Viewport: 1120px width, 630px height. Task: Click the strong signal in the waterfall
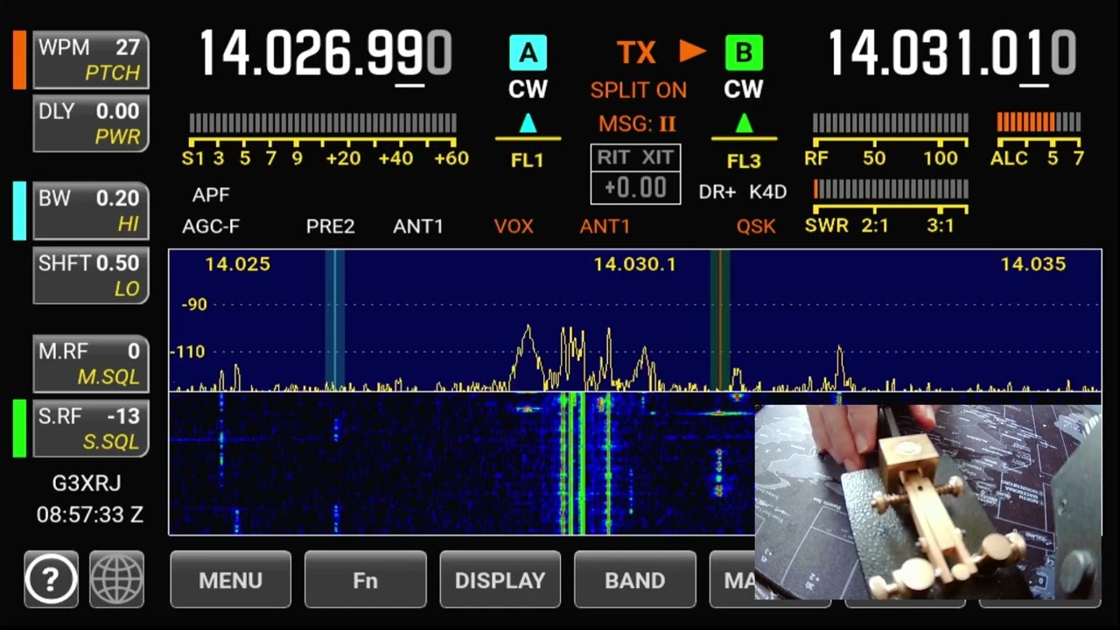tap(574, 464)
